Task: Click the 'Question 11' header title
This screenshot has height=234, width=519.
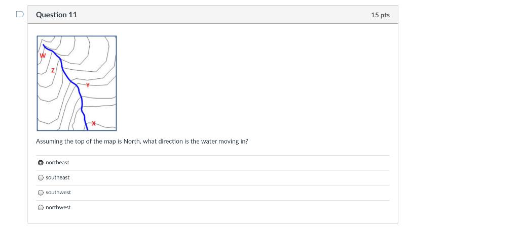Action: [x=57, y=15]
